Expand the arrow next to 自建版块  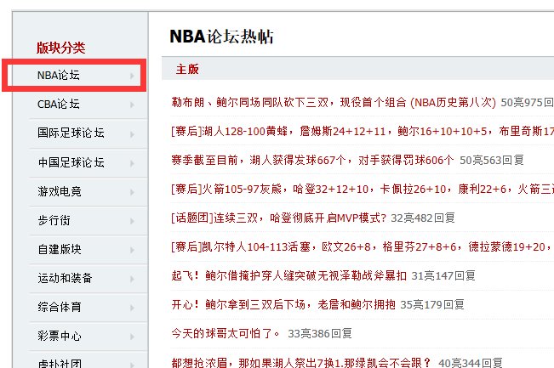click(x=132, y=250)
